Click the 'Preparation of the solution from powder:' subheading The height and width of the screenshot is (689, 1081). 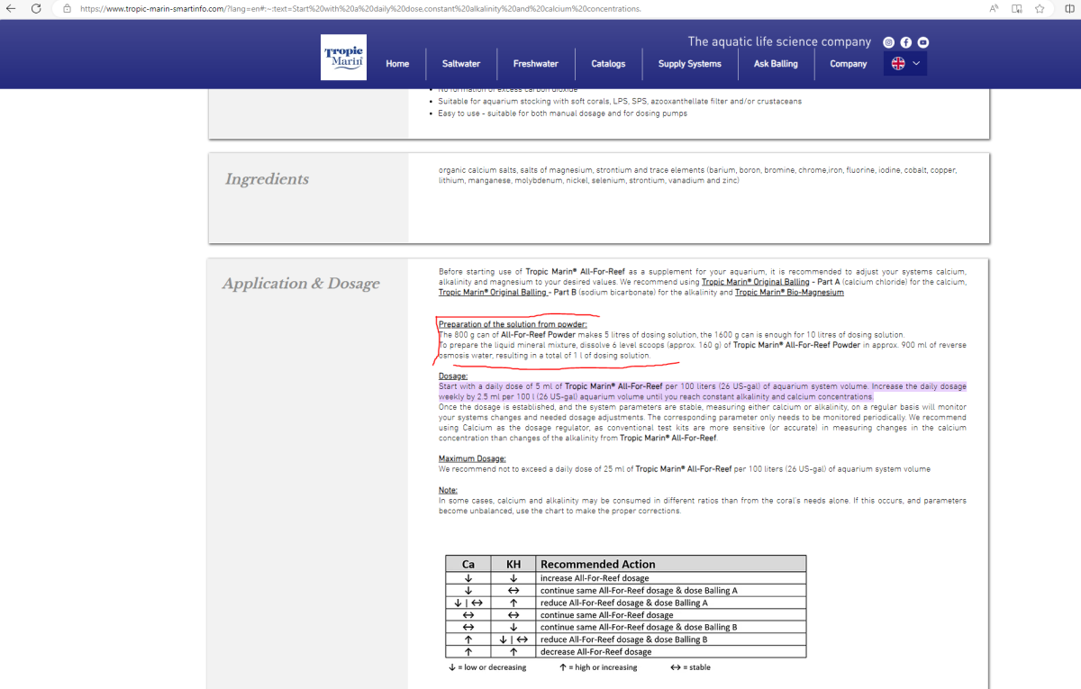(x=513, y=324)
